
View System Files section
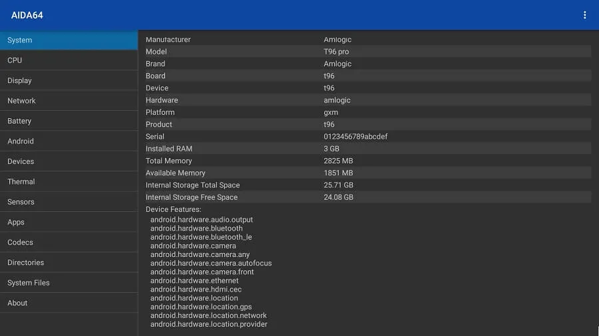click(69, 283)
